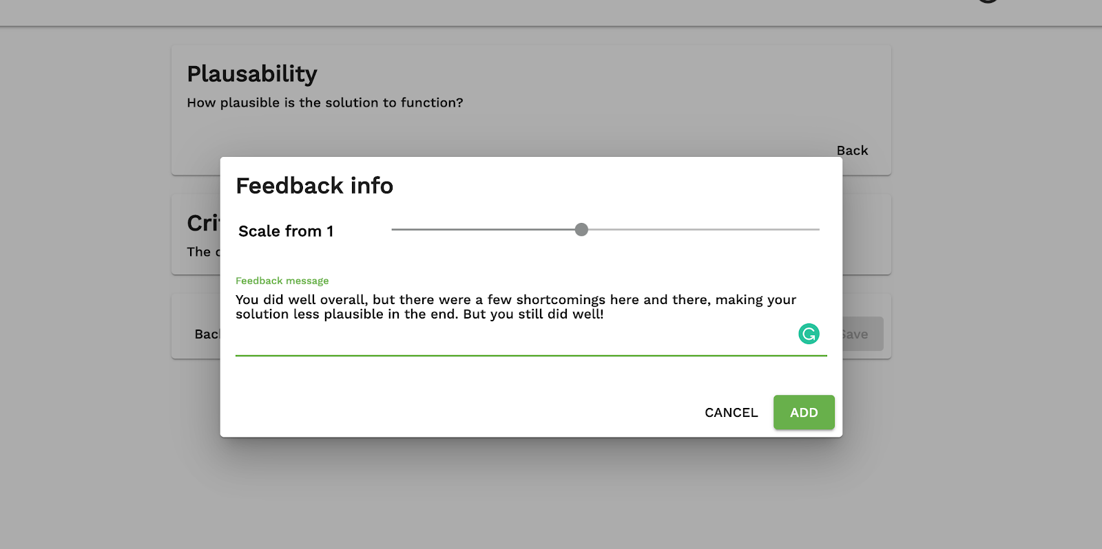Click the partially hidden Back button at bottom-left

click(x=206, y=334)
